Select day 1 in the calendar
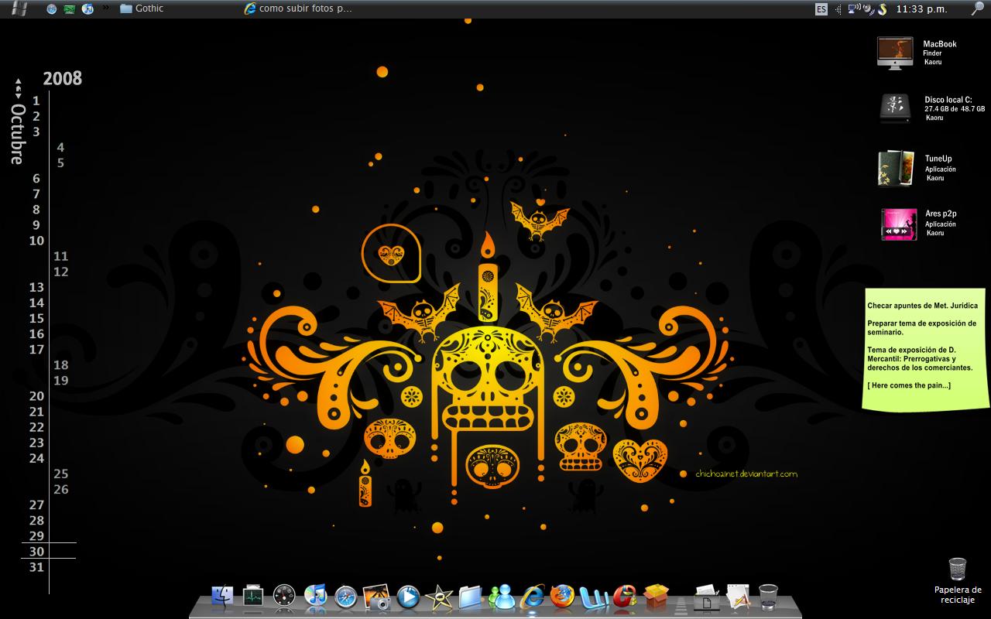 (36, 101)
